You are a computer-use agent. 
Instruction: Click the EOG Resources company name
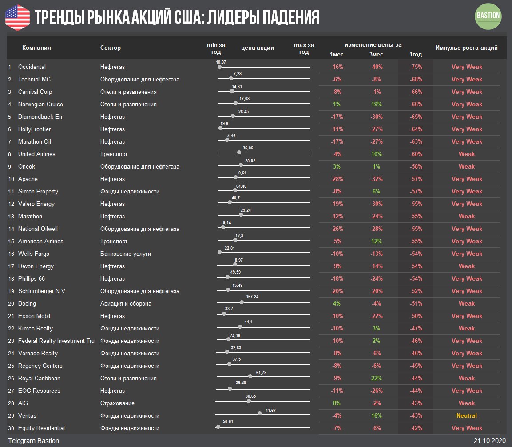click(x=39, y=391)
